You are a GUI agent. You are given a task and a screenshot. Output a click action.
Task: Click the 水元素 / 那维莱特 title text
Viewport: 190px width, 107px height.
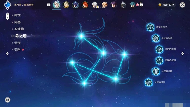[24, 5]
